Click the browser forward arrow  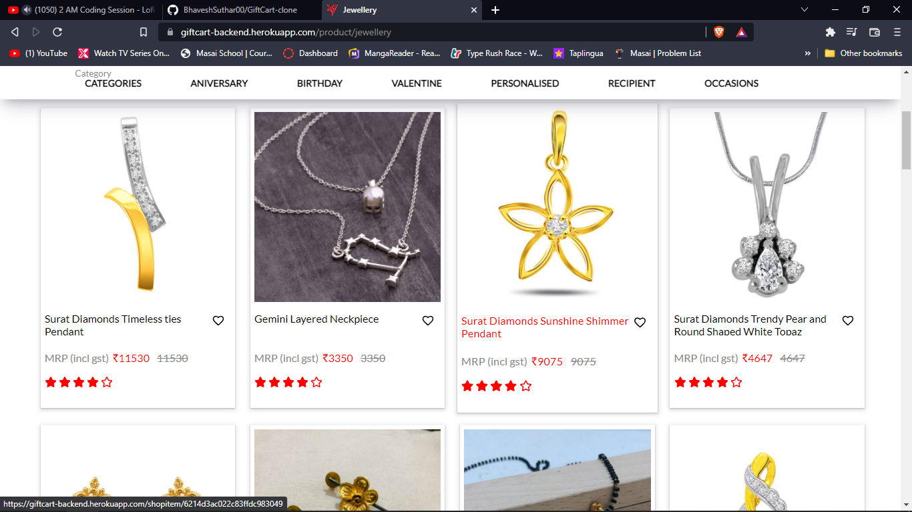click(36, 32)
